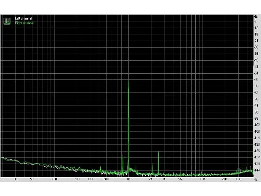
Task: Select the Right channel legend label
Action: point(24,23)
